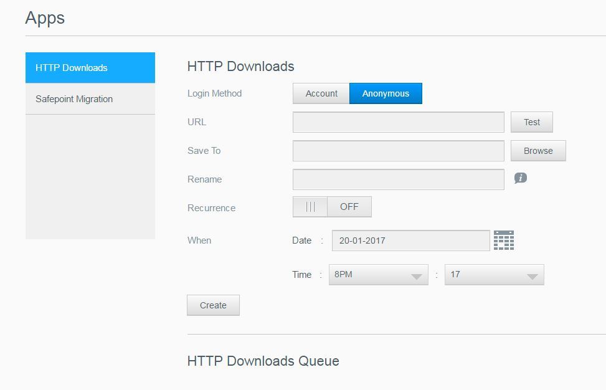Open the HTTP Downloads sidebar tab
This screenshot has height=390, width=606.
point(90,68)
